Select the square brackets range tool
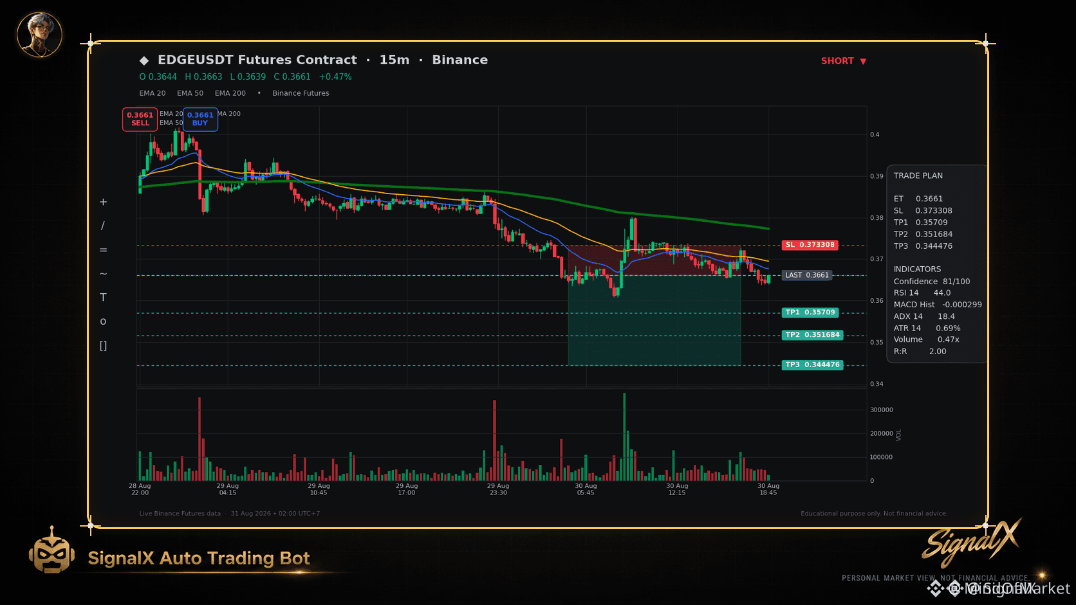The image size is (1076, 605). tap(103, 346)
